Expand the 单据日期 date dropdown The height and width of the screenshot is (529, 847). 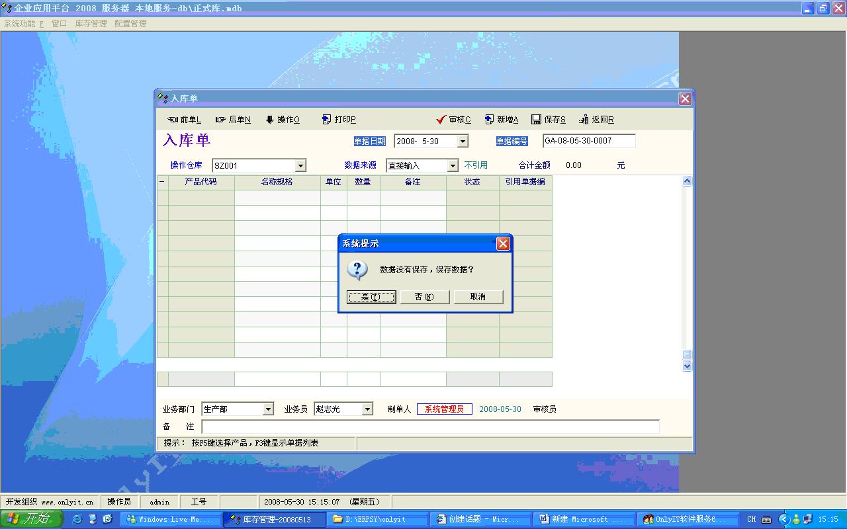click(x=463, y=141)
